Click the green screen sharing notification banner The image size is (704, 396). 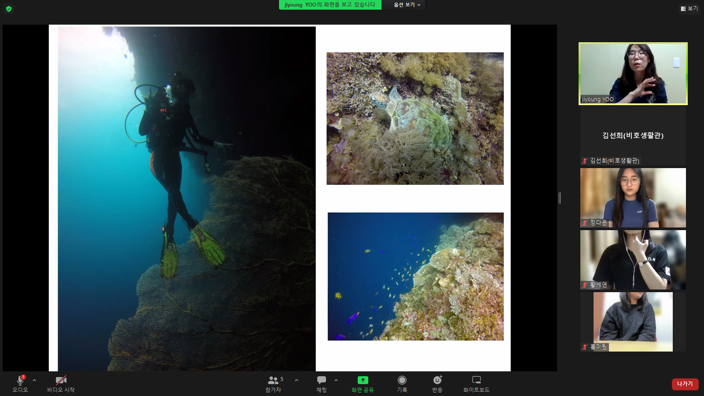click(x=330, y=5)
